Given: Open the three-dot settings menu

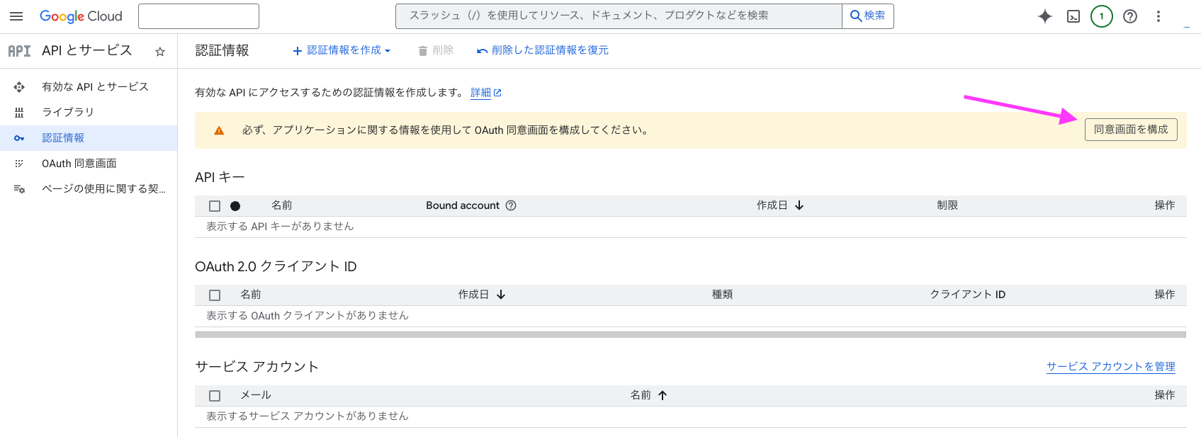Looking at the screenshot, I should 1158,16.
